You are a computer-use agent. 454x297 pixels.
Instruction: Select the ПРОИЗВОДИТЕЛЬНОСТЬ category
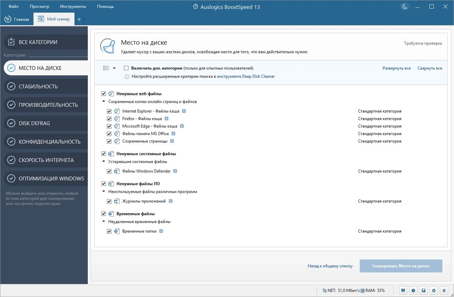[46, 105]
